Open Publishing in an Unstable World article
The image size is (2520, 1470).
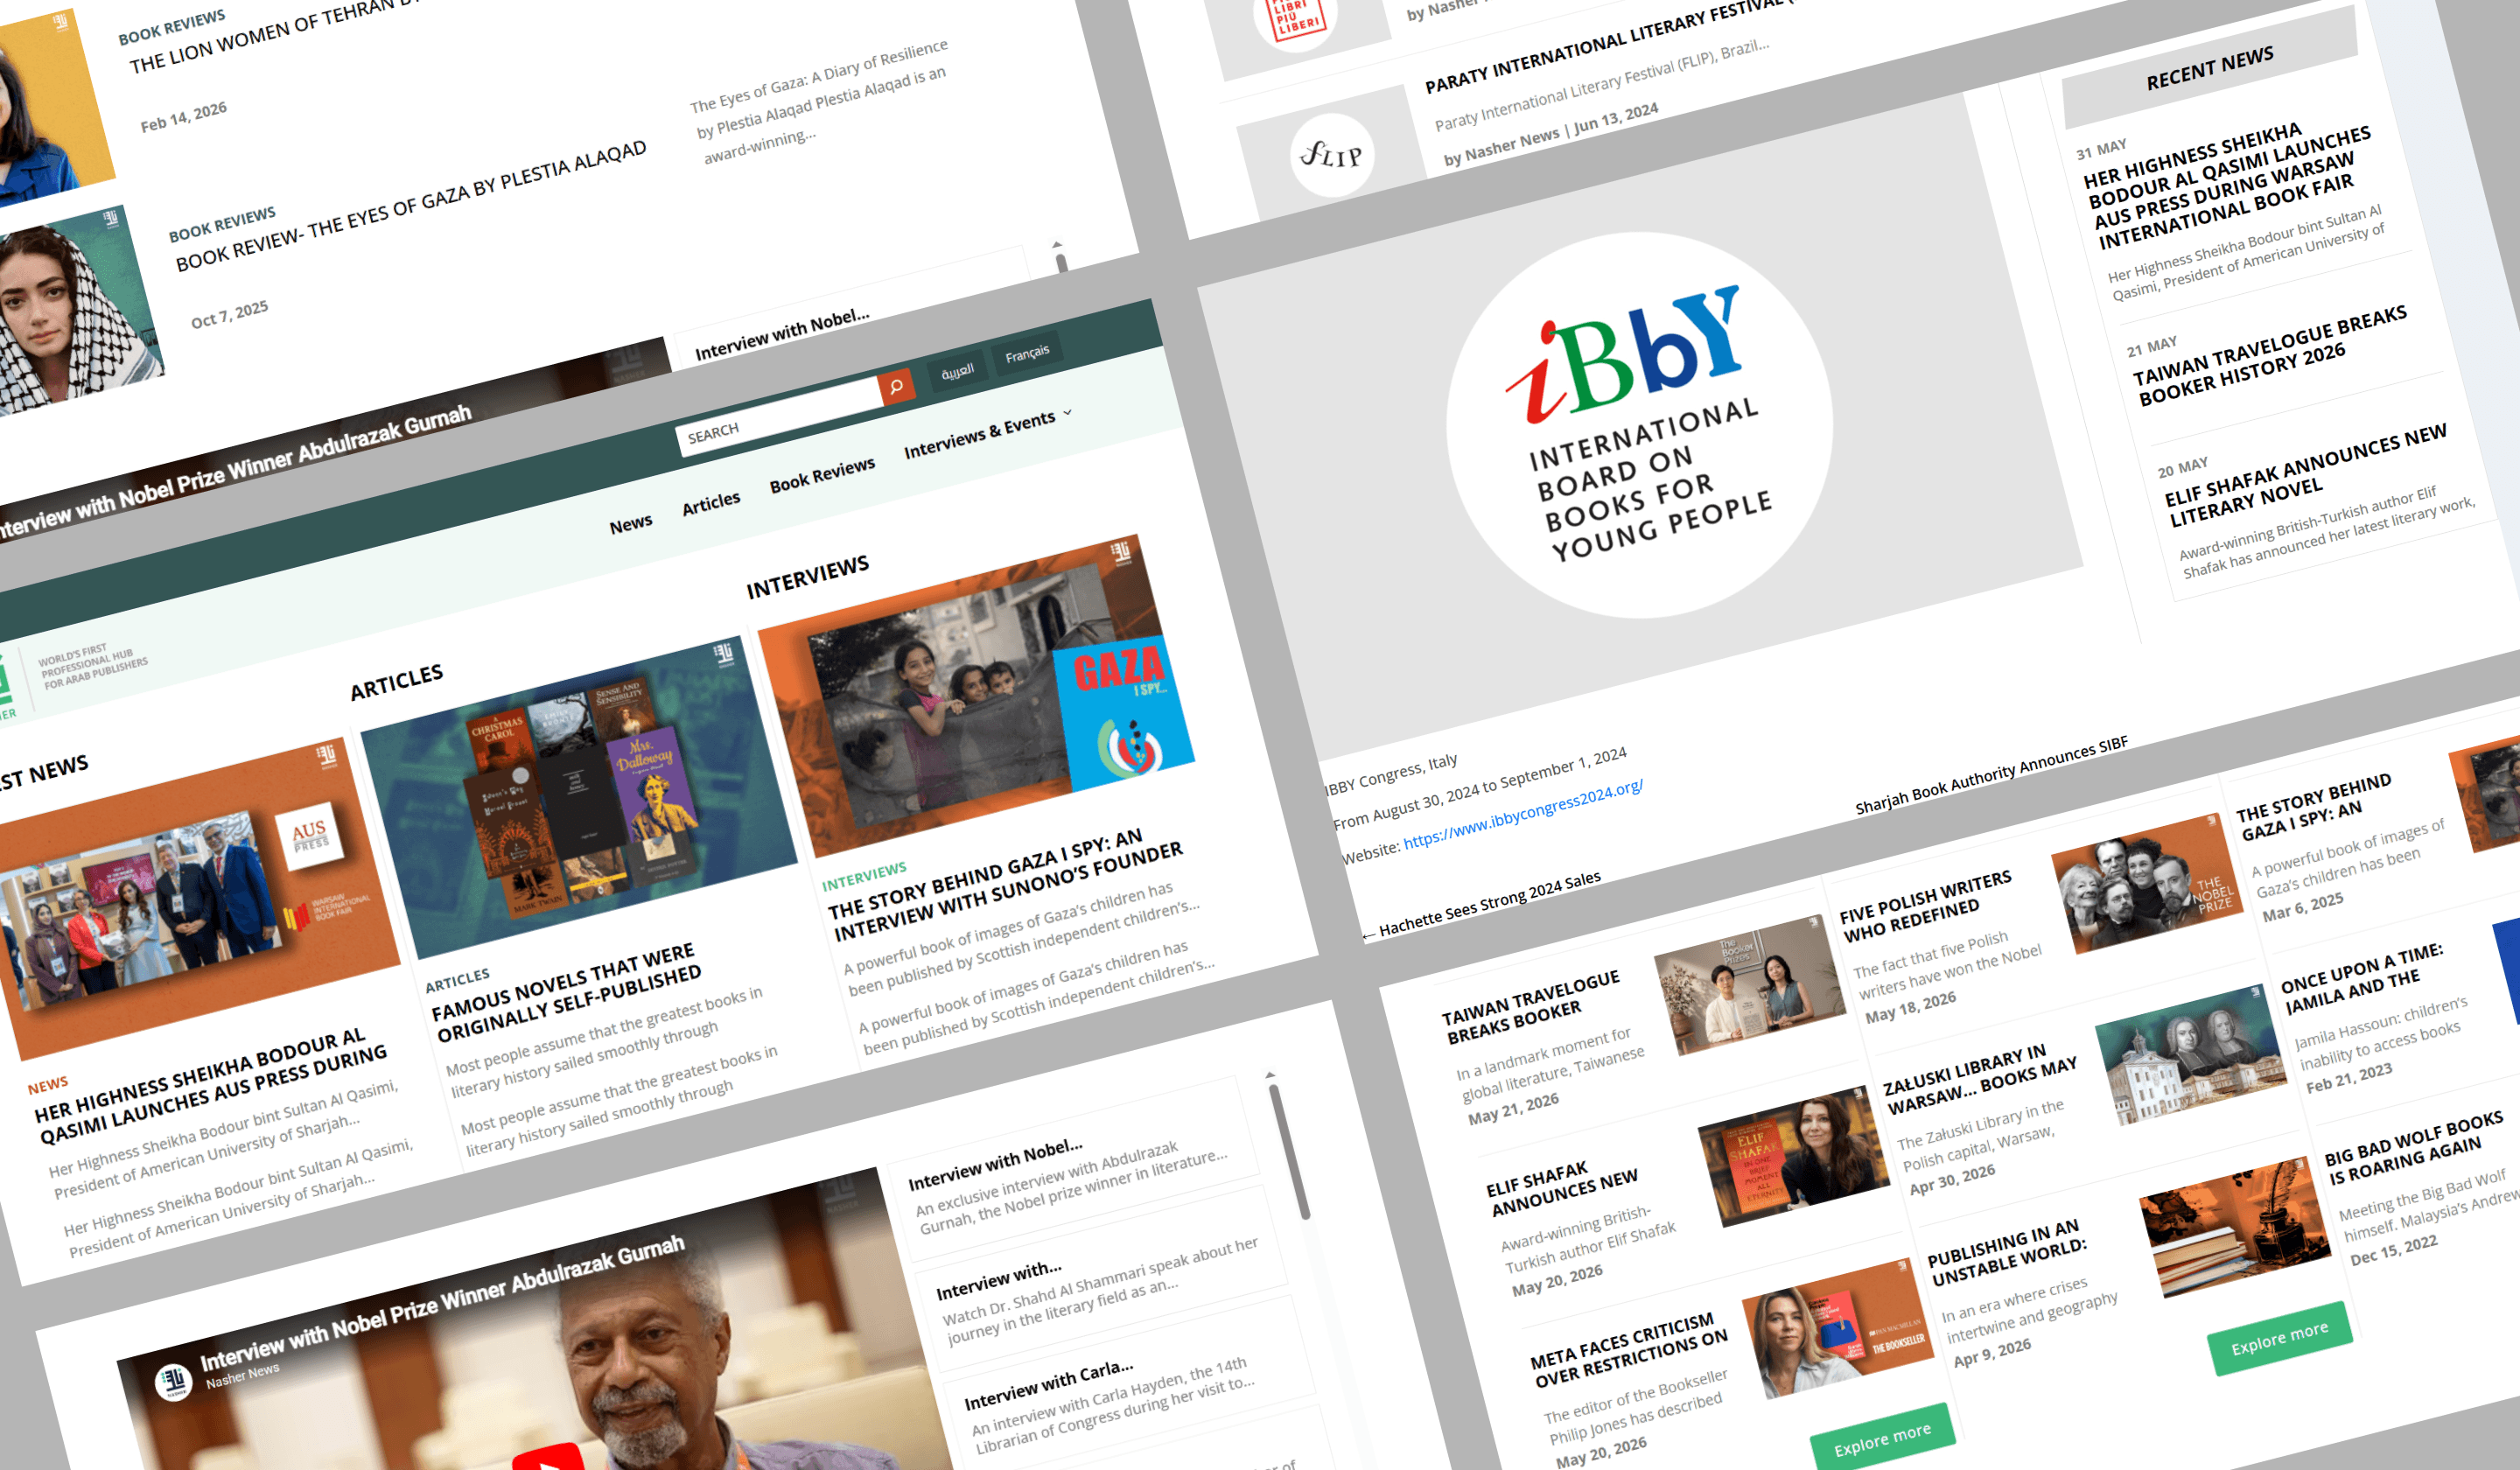coord(2007,1252)
